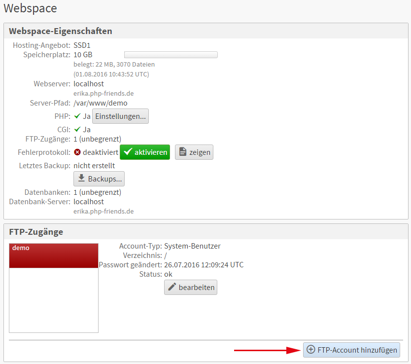Click the empty area of the FTP account list

54,301
